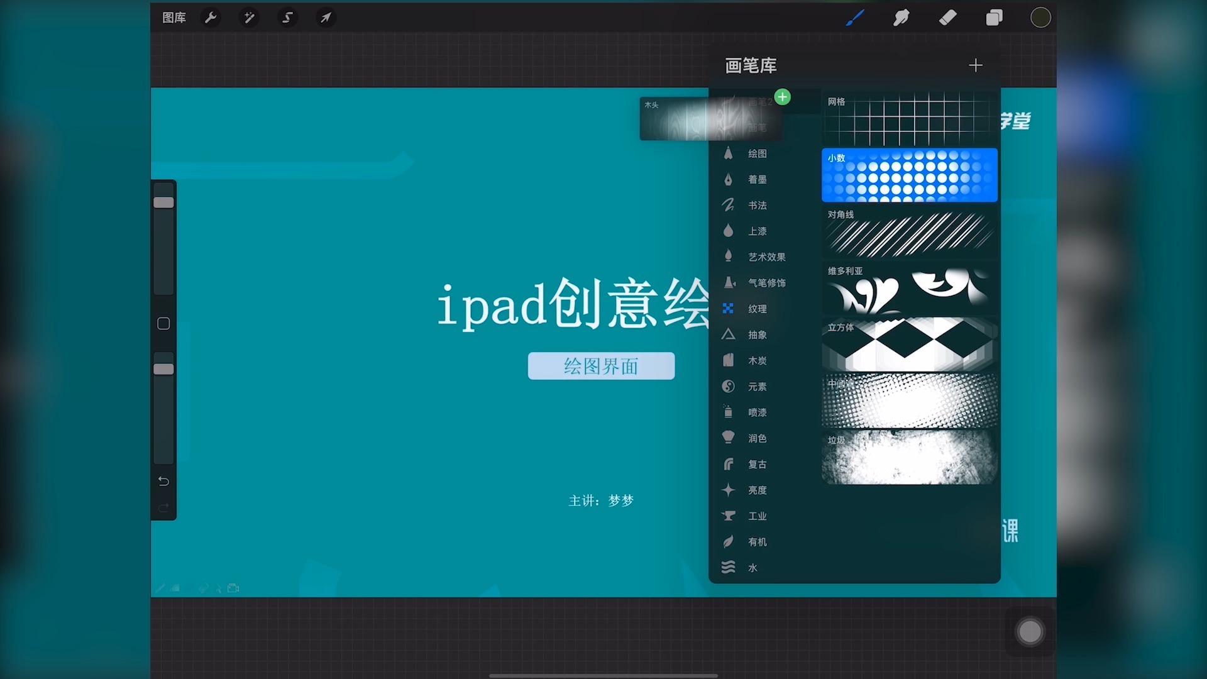
Task: Select the Transform arrow tool
Action: (x=326, y=18)
